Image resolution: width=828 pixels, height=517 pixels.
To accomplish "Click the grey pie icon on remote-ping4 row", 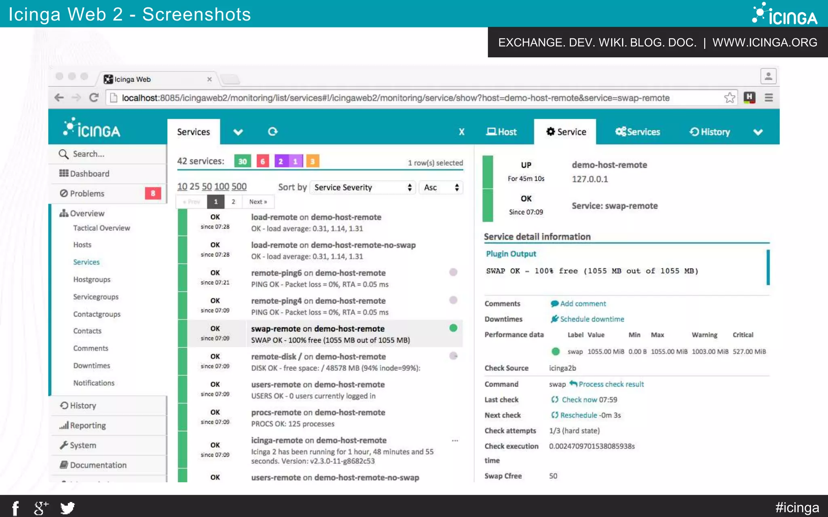I will pyautogui.click(x=453, y=300).
